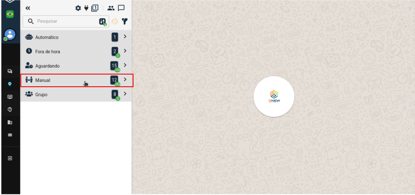Open the Manual conversations row
Viewport: 415px width, 195px height.
coord(77,80)
